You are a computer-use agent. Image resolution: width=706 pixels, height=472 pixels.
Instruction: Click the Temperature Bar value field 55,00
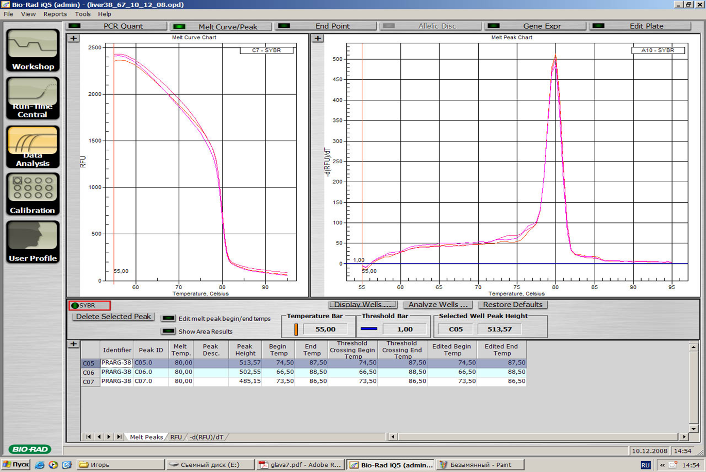pyautogui.click(x=325, y=329)
